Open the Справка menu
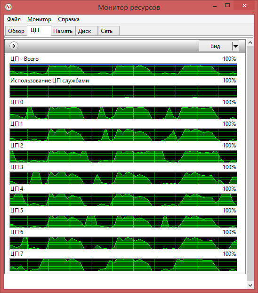 (x=69, y=19)
